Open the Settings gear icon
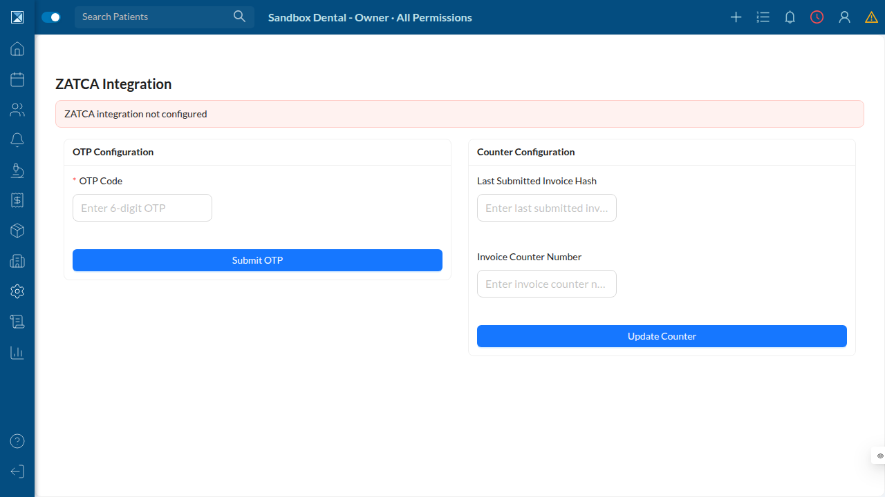 click(x=17, y=291)
